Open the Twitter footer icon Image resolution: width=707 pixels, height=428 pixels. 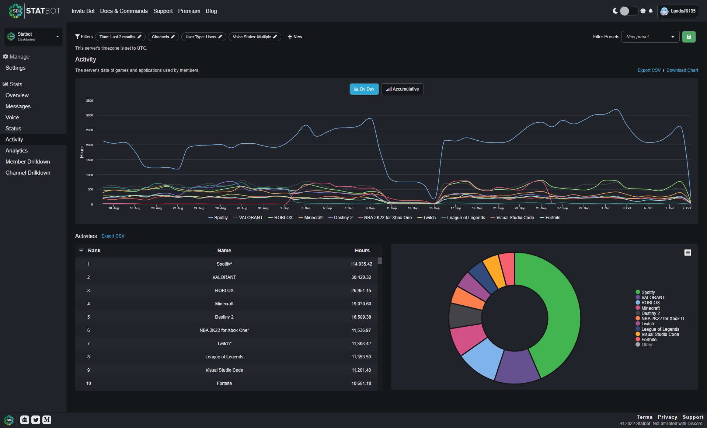(x=36, y=420)
